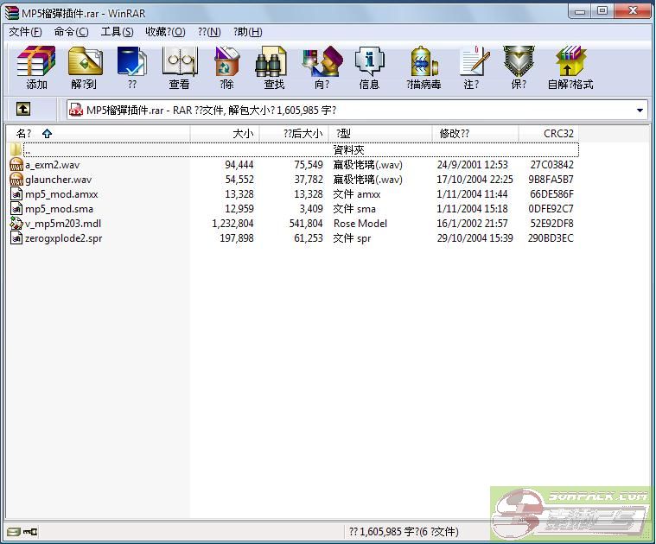The height and width of the screenshot is (544, 656).
Task: Click packed size value 541,804
Action: (306, 224)
